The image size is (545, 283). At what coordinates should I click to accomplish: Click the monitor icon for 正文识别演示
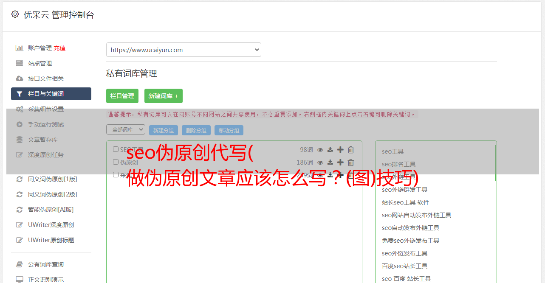(x=20, y=280)
